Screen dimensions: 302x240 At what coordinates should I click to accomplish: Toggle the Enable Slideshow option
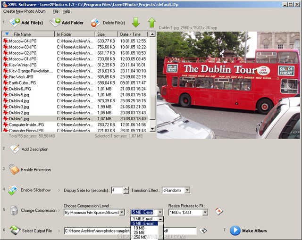14,190
